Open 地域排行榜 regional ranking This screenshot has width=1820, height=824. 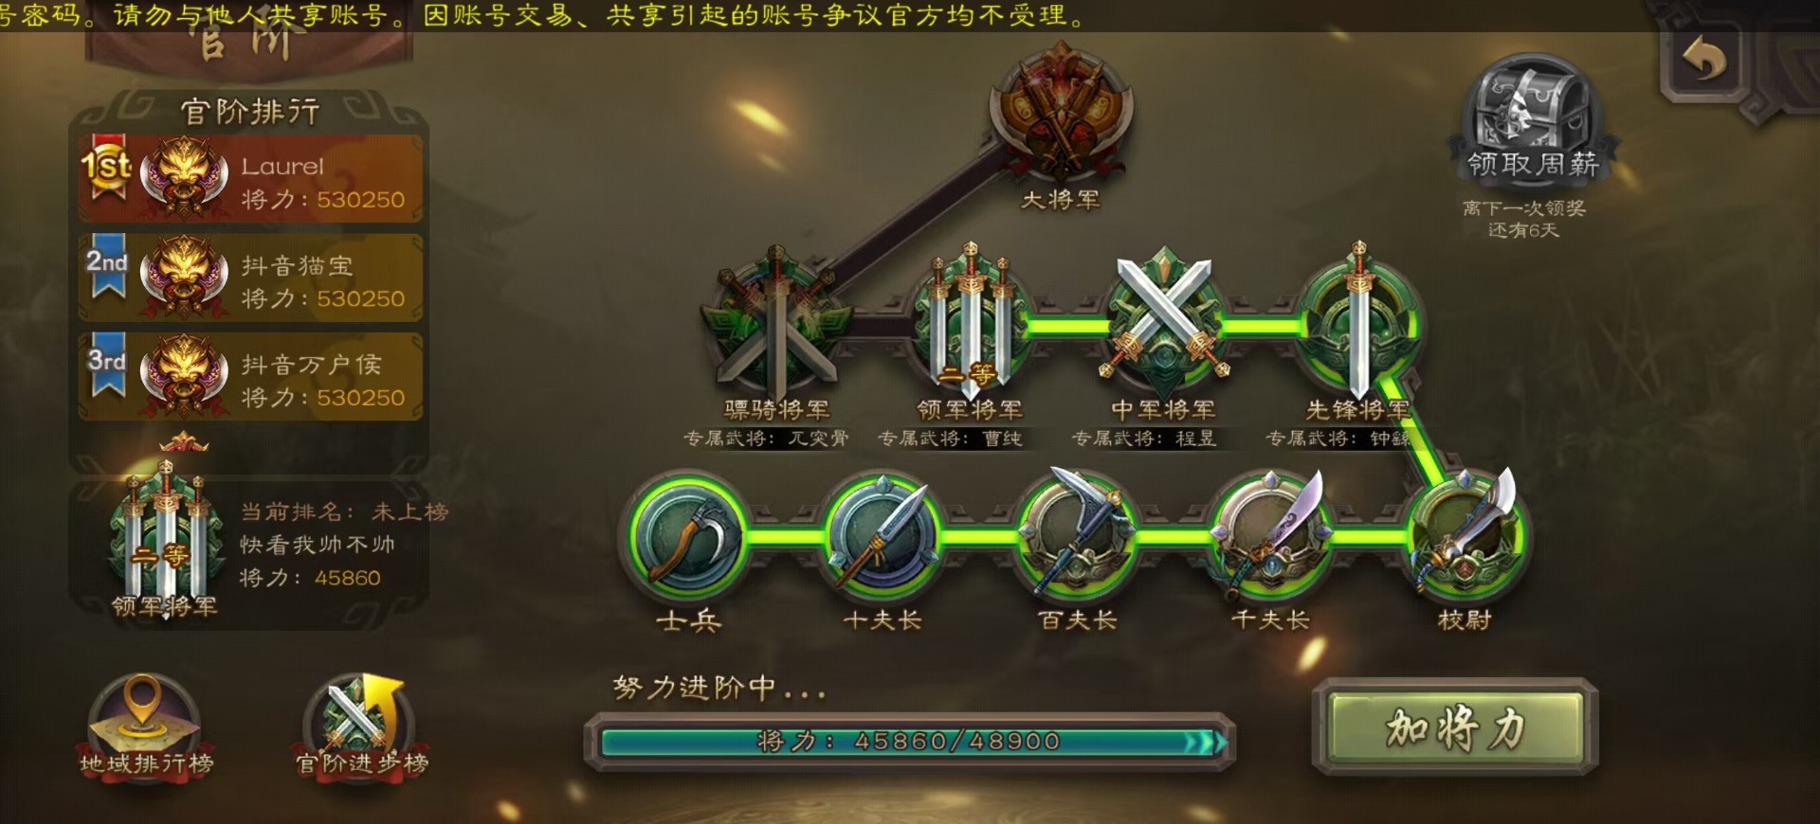coord(145,726)
